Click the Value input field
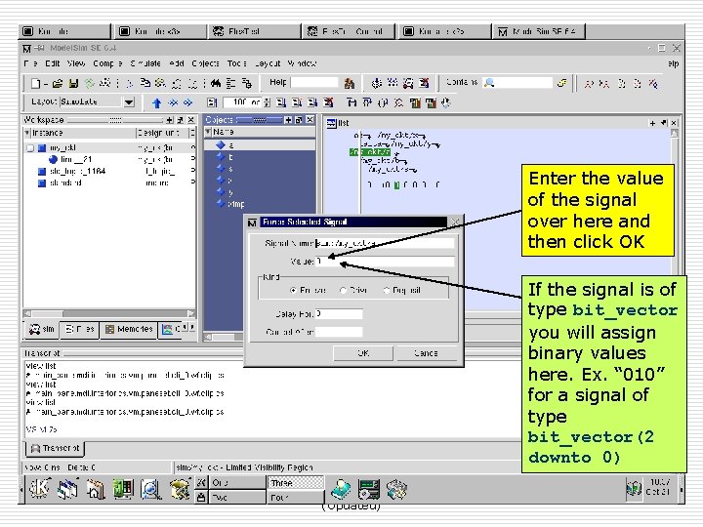Viewport: 703px width, 527px height. 385,262
